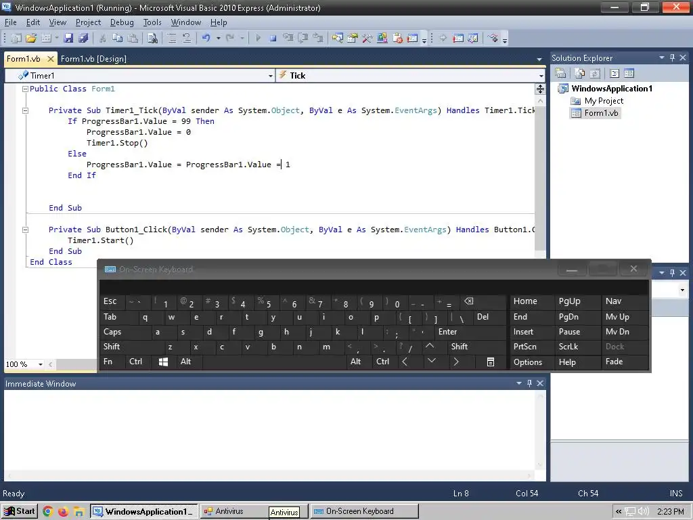Click the Paste clipboard icon

coord(133,39)
